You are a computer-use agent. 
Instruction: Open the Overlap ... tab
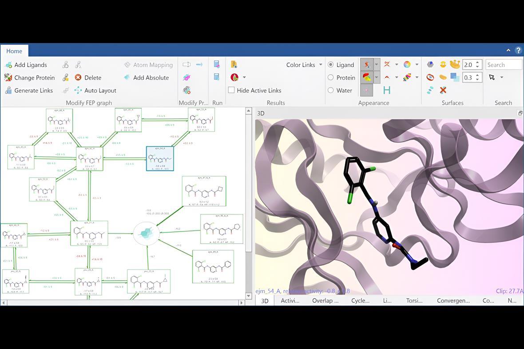coord(325,301)
